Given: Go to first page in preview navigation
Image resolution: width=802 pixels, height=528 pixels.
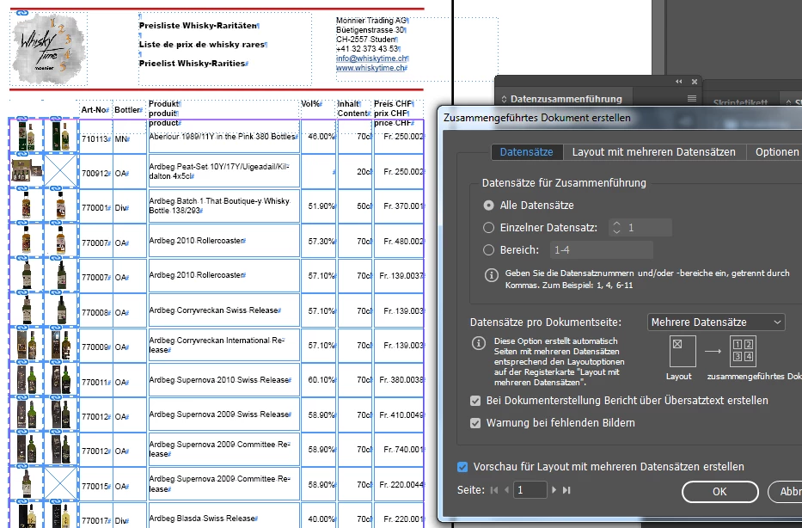Looking at the screenshot, I should 494,490.
